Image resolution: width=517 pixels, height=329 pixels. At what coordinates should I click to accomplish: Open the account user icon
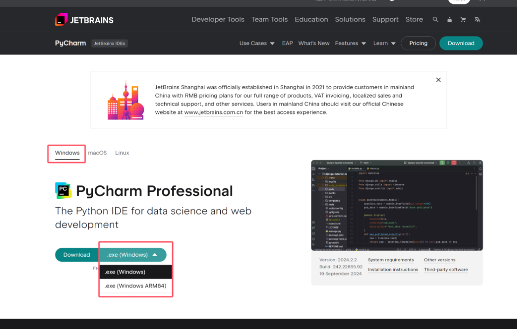(449, 20)
